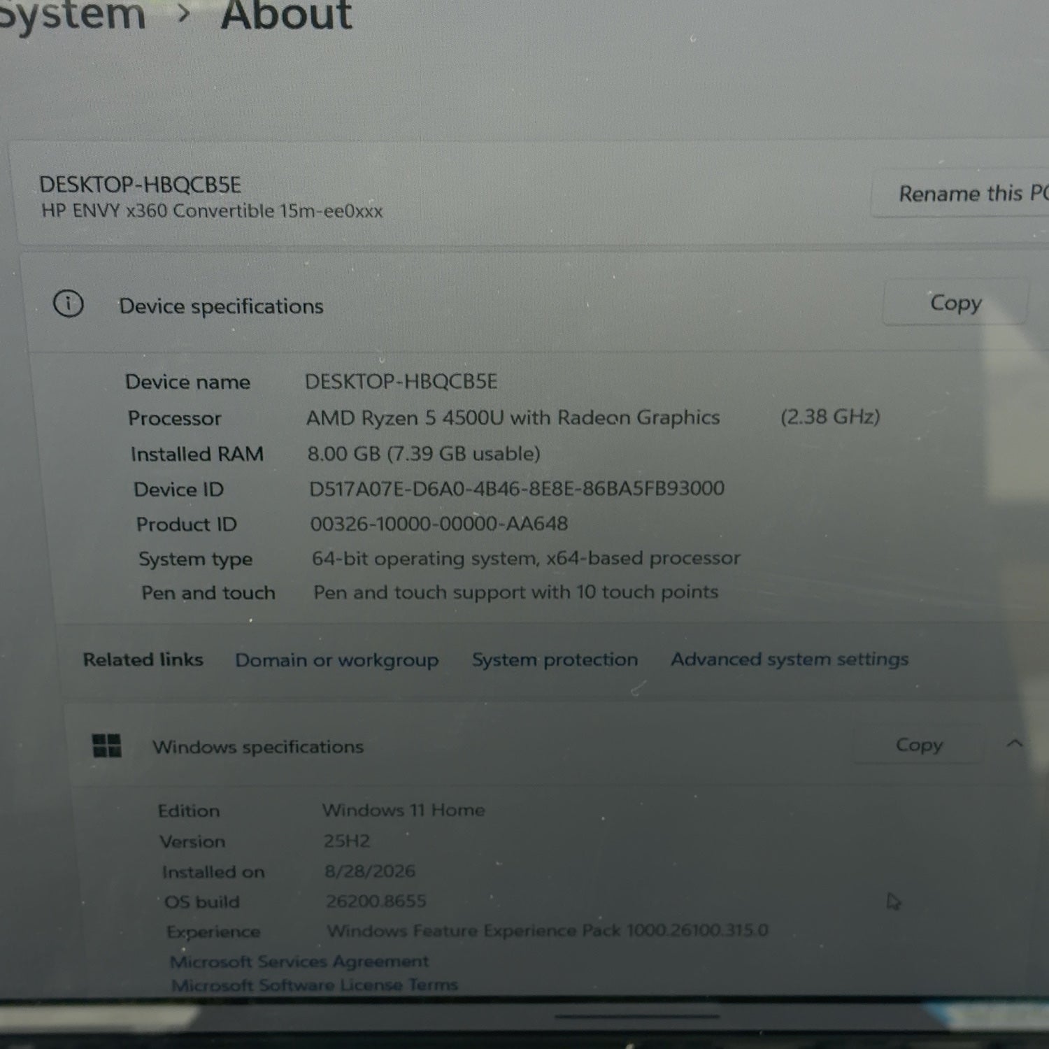
Task: Select the 8.00 GB installed RAM value
Action: click(424, 453)
